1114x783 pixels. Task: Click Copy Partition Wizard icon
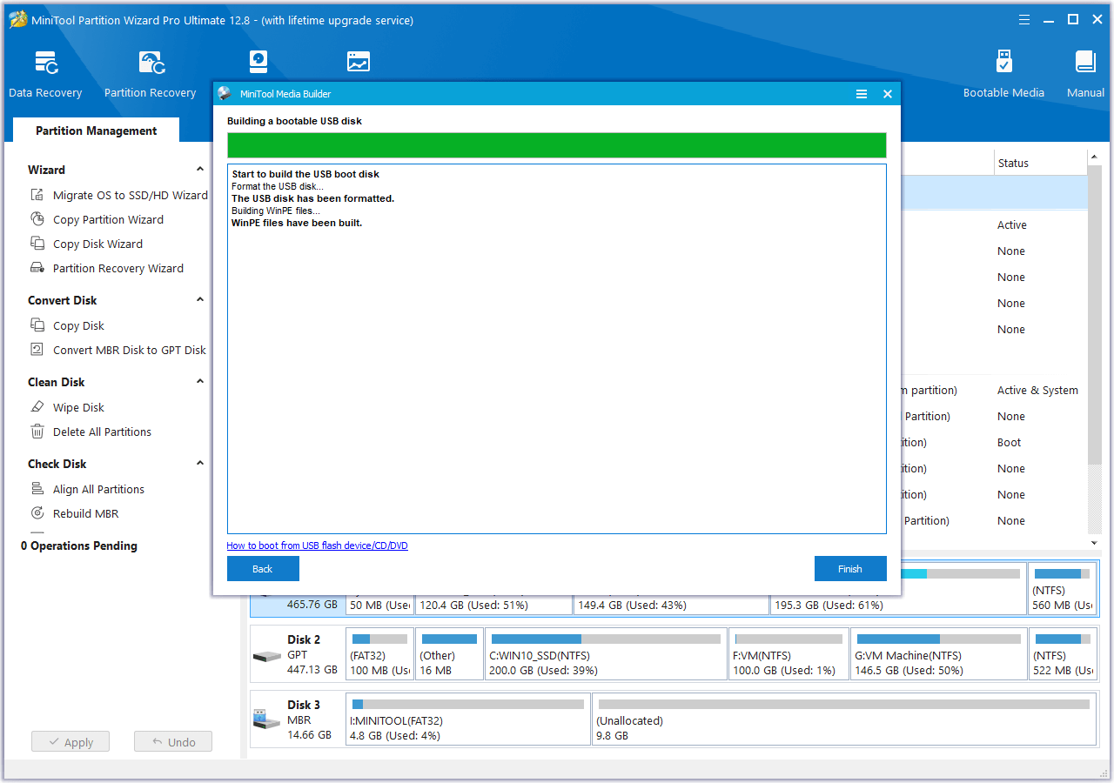point(37,219)
